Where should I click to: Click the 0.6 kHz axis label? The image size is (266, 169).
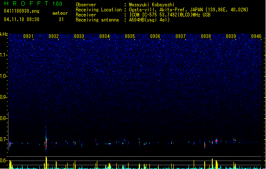pyautogui.click(x=4, y=161)
